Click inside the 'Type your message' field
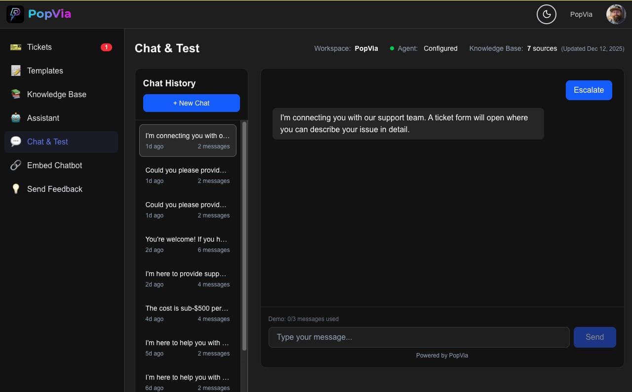This screenshot has width=632, height=392. [419, 337]
